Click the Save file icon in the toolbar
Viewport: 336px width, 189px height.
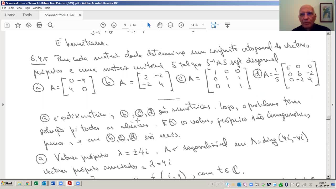pos(7,25)
